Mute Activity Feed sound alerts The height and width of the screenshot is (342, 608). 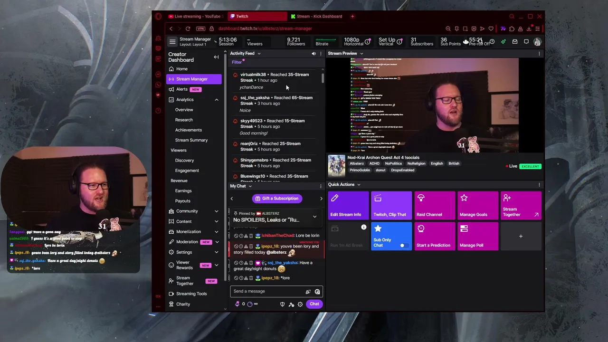pos(313,54)
